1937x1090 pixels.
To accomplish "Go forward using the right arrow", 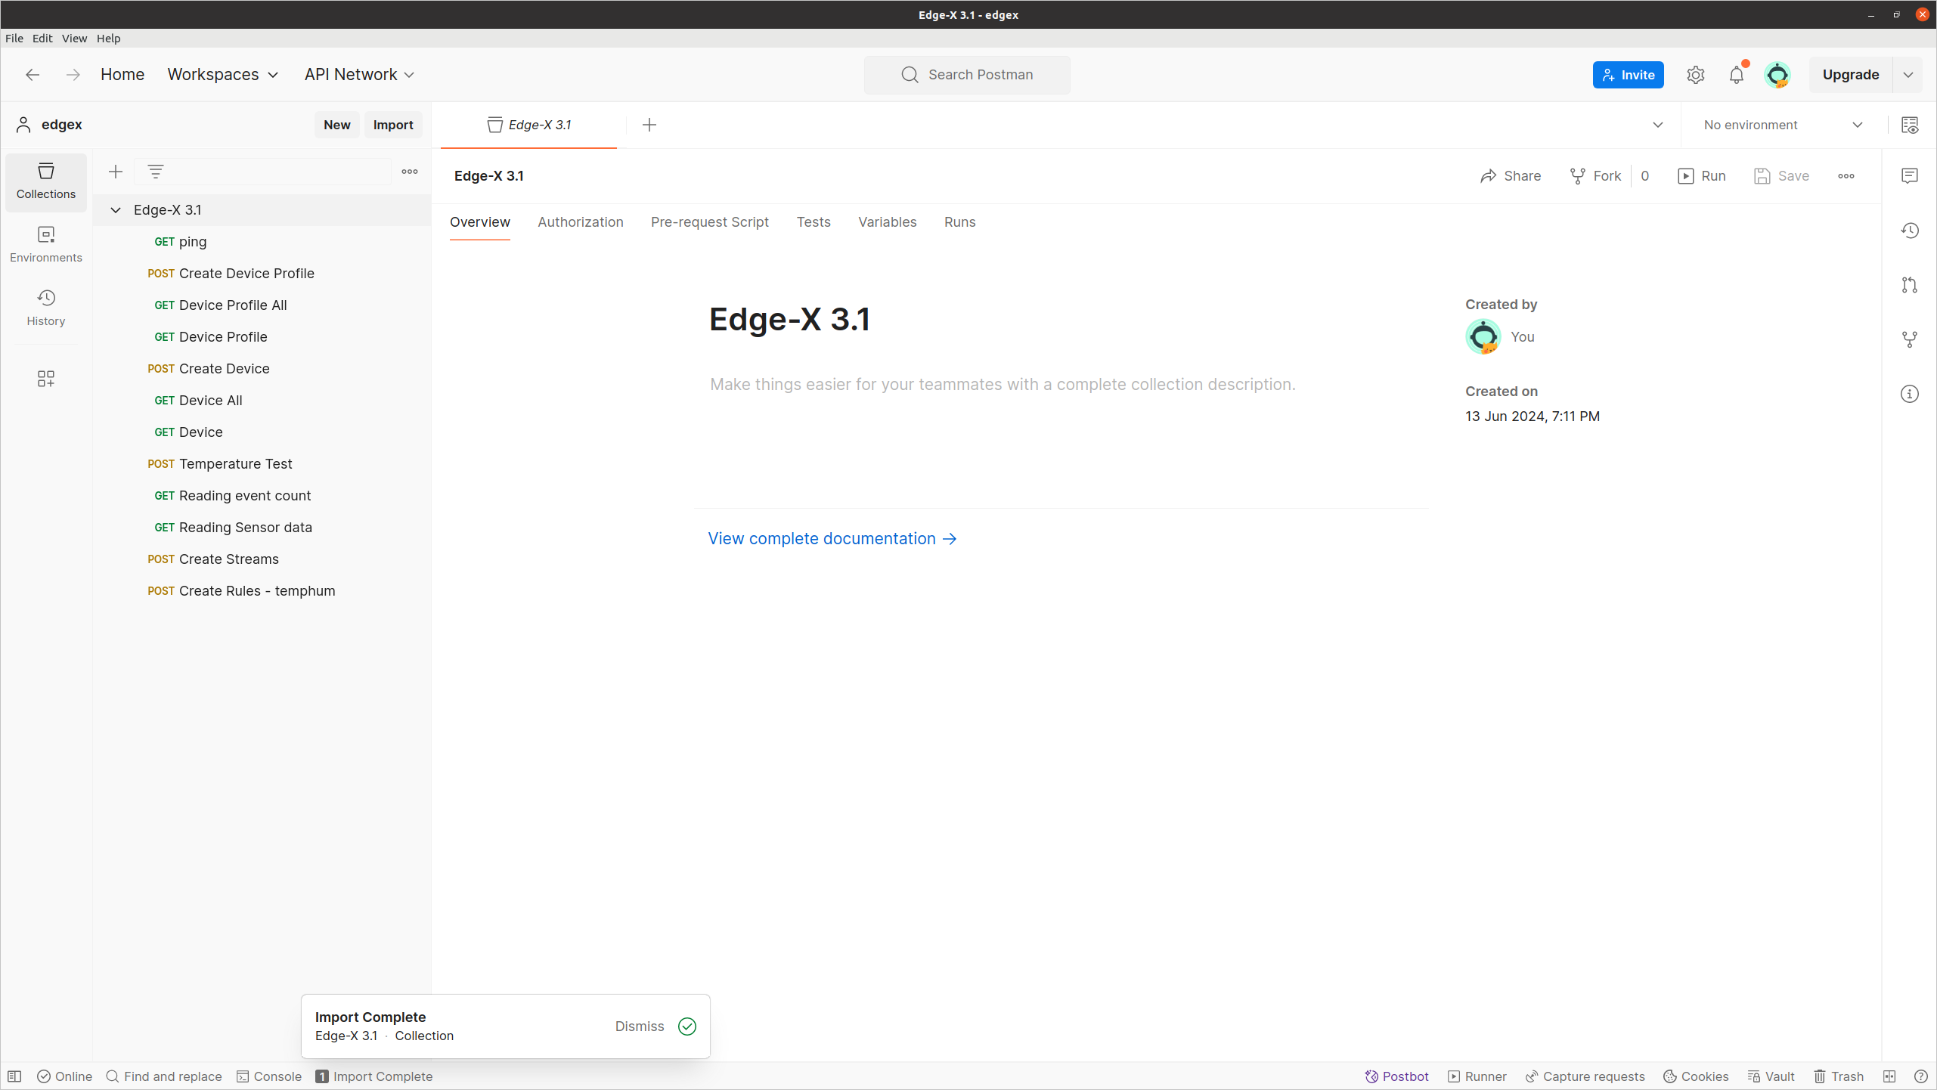I will [x=73, y=75].
